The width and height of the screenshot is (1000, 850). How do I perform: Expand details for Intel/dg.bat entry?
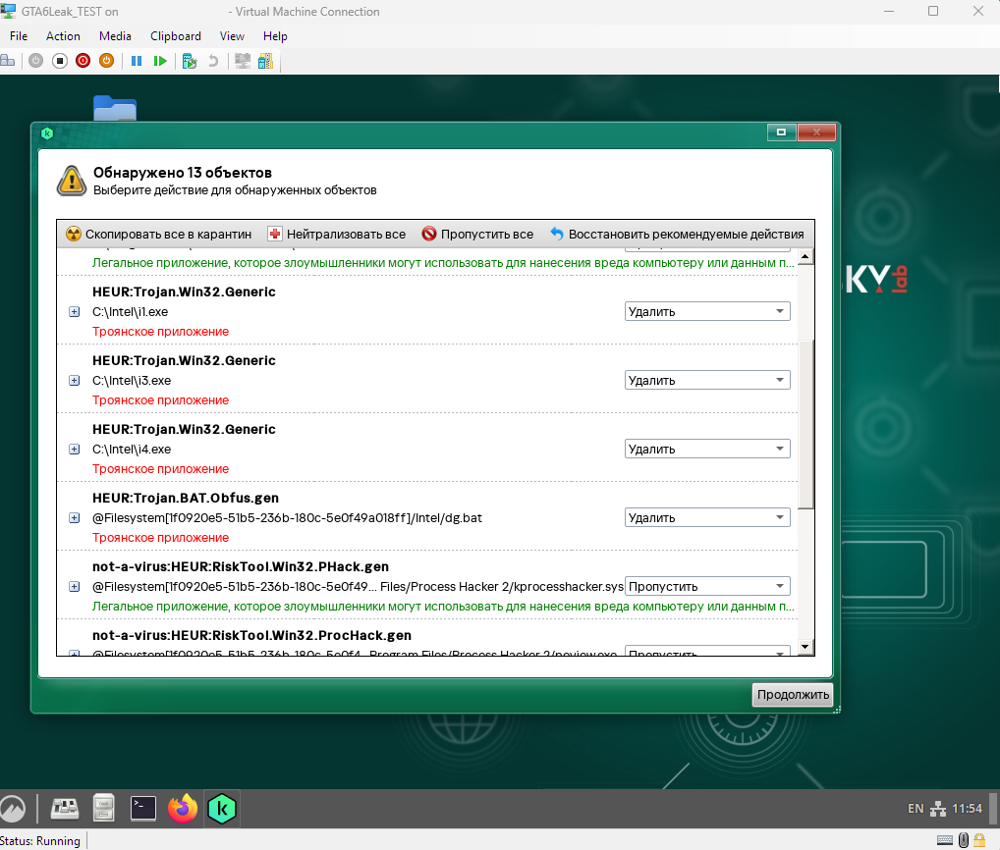(75, 518)
